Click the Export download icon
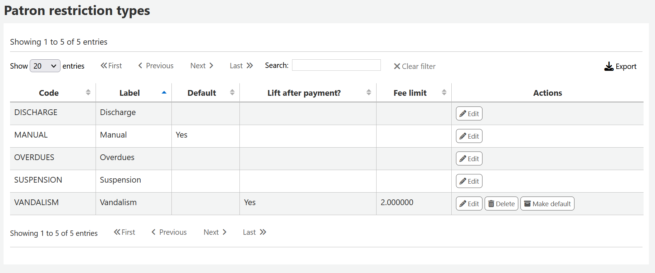655x273 pixels. pos(608,66)
